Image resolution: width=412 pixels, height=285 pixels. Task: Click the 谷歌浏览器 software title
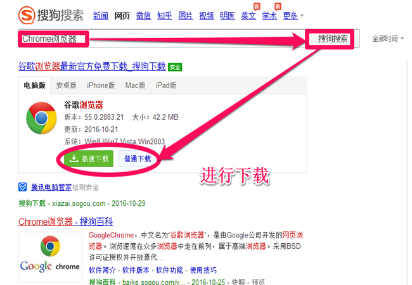[x=84, y=104]
